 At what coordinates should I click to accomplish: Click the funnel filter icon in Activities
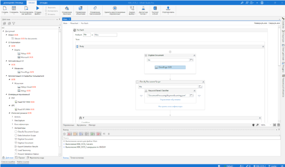14,24
